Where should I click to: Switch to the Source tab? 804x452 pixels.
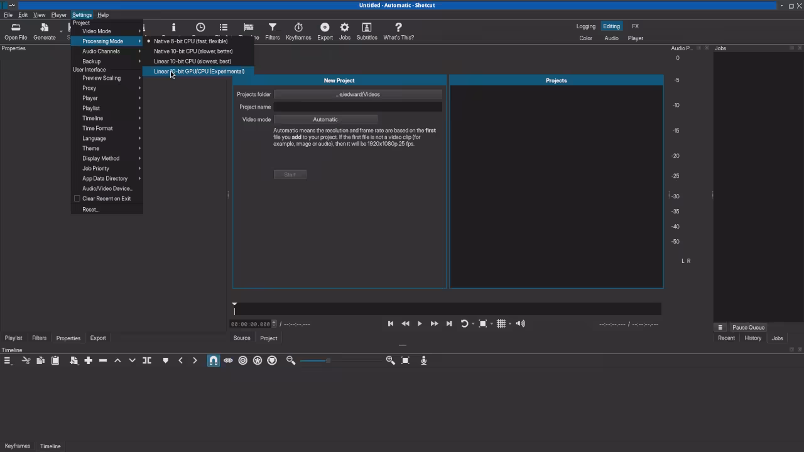pyautogui.click(x=242, y=338)
